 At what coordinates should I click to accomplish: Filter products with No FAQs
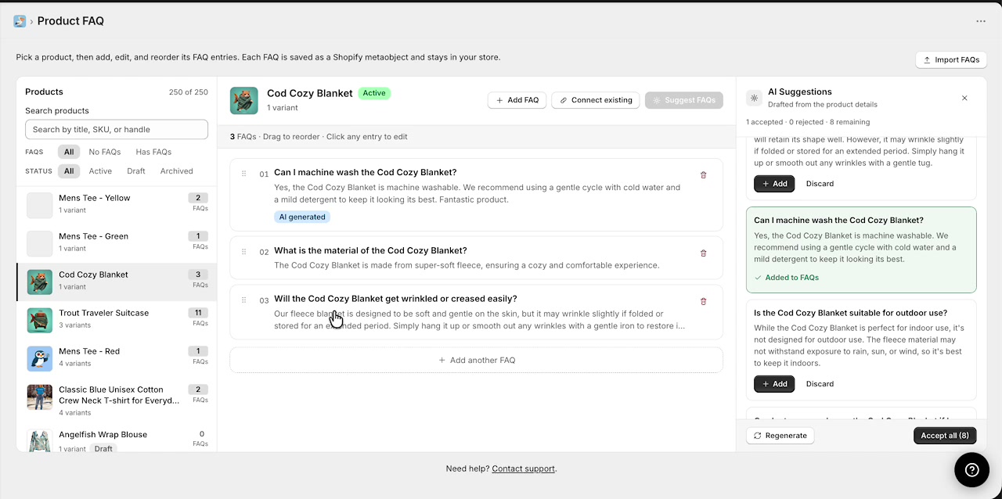coord(104,152)
